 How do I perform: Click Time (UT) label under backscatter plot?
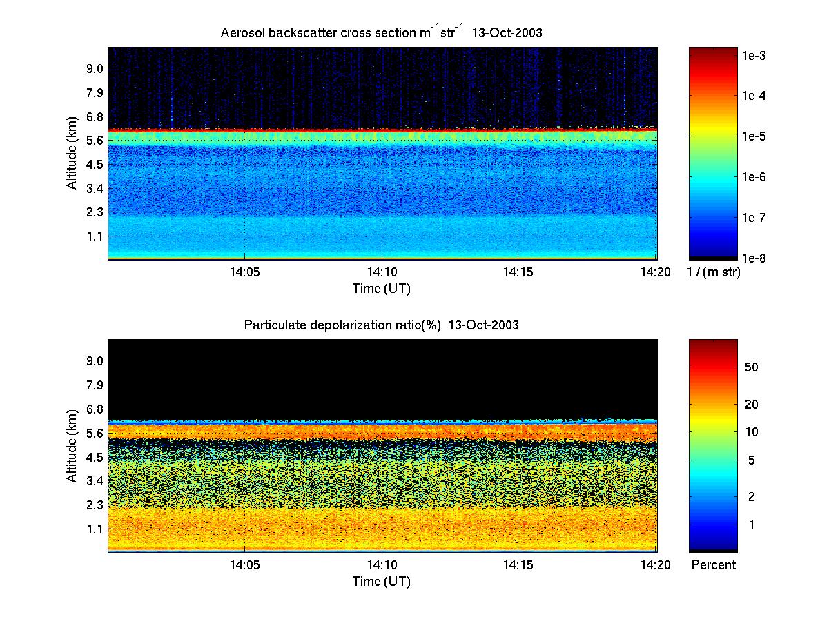tap(381, 289)
